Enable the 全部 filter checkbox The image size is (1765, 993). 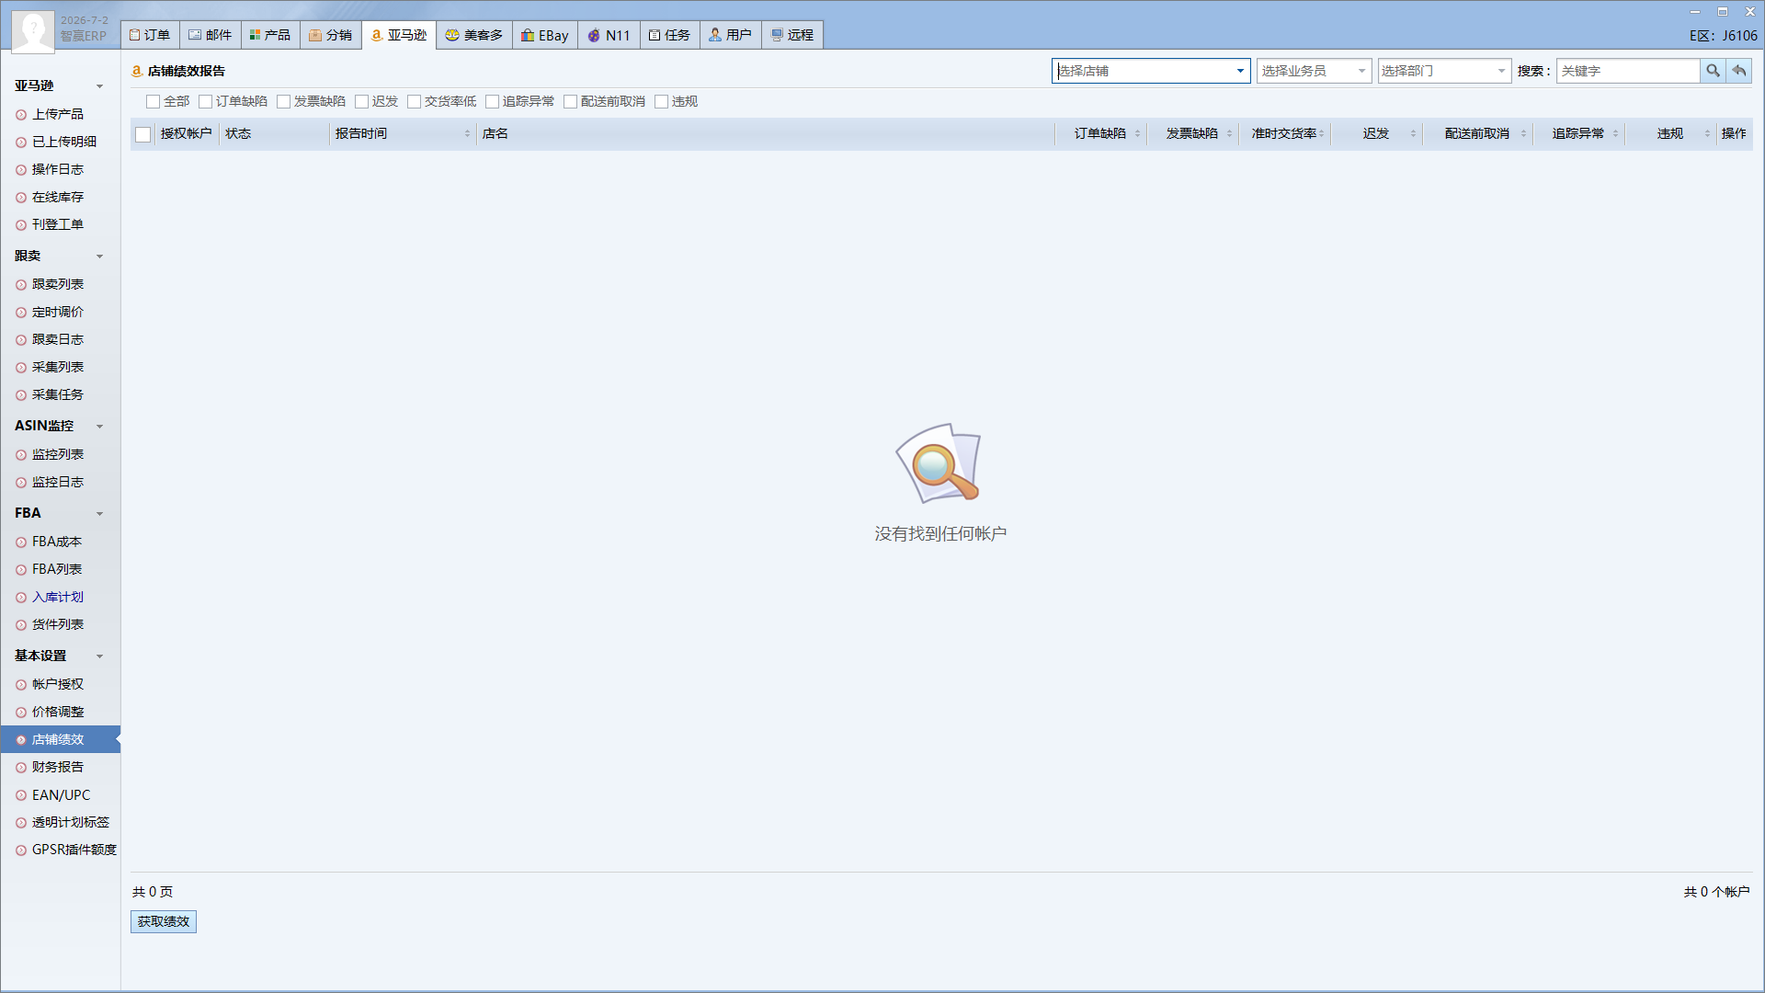(x=154, y=102)
